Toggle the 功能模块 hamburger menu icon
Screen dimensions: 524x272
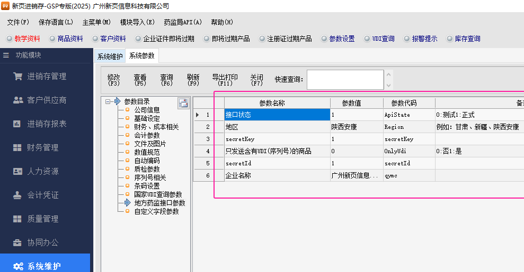click(6, 55)
